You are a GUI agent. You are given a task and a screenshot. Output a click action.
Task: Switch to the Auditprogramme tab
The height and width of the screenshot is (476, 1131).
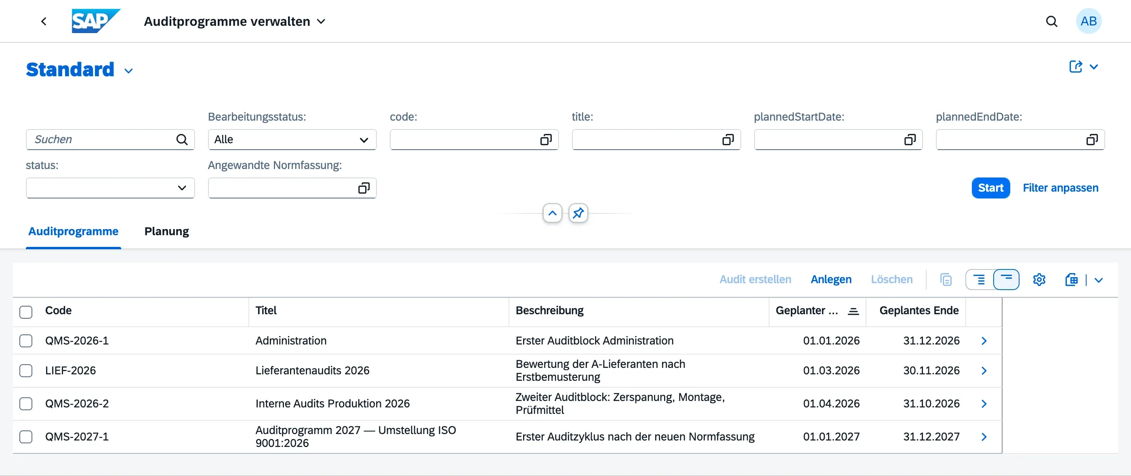tap(74, 231)
